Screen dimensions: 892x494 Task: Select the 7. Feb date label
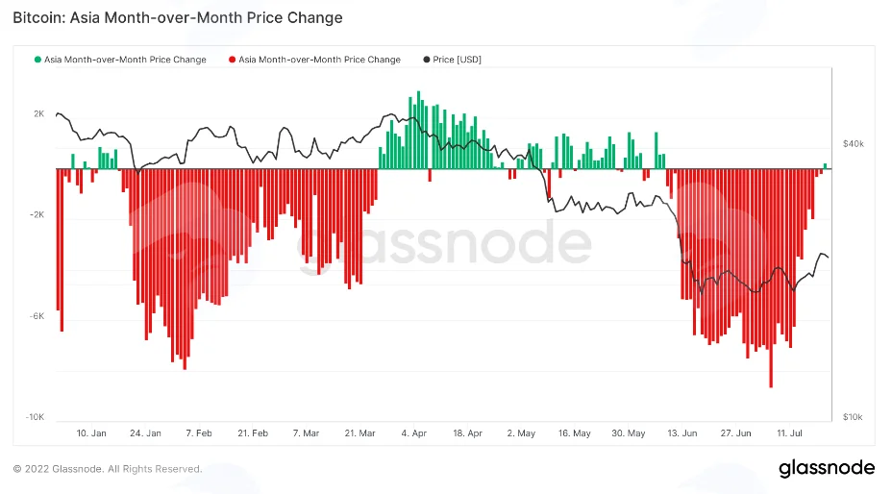(199, 433)
